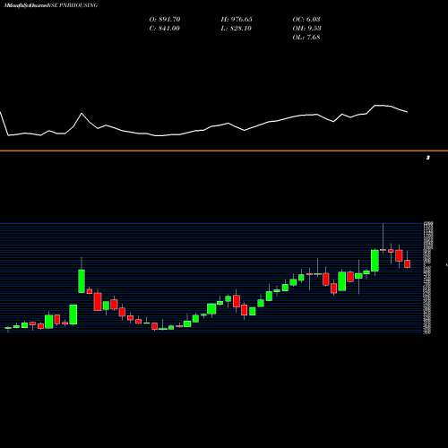Select the 'H: 976.65' high value
This screenshot has width=448, height=448.
237,20
